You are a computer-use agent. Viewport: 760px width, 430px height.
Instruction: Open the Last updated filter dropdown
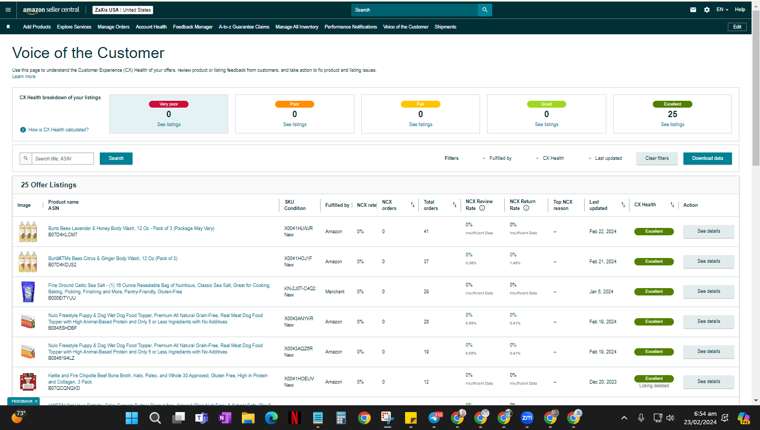pos(605,158)
